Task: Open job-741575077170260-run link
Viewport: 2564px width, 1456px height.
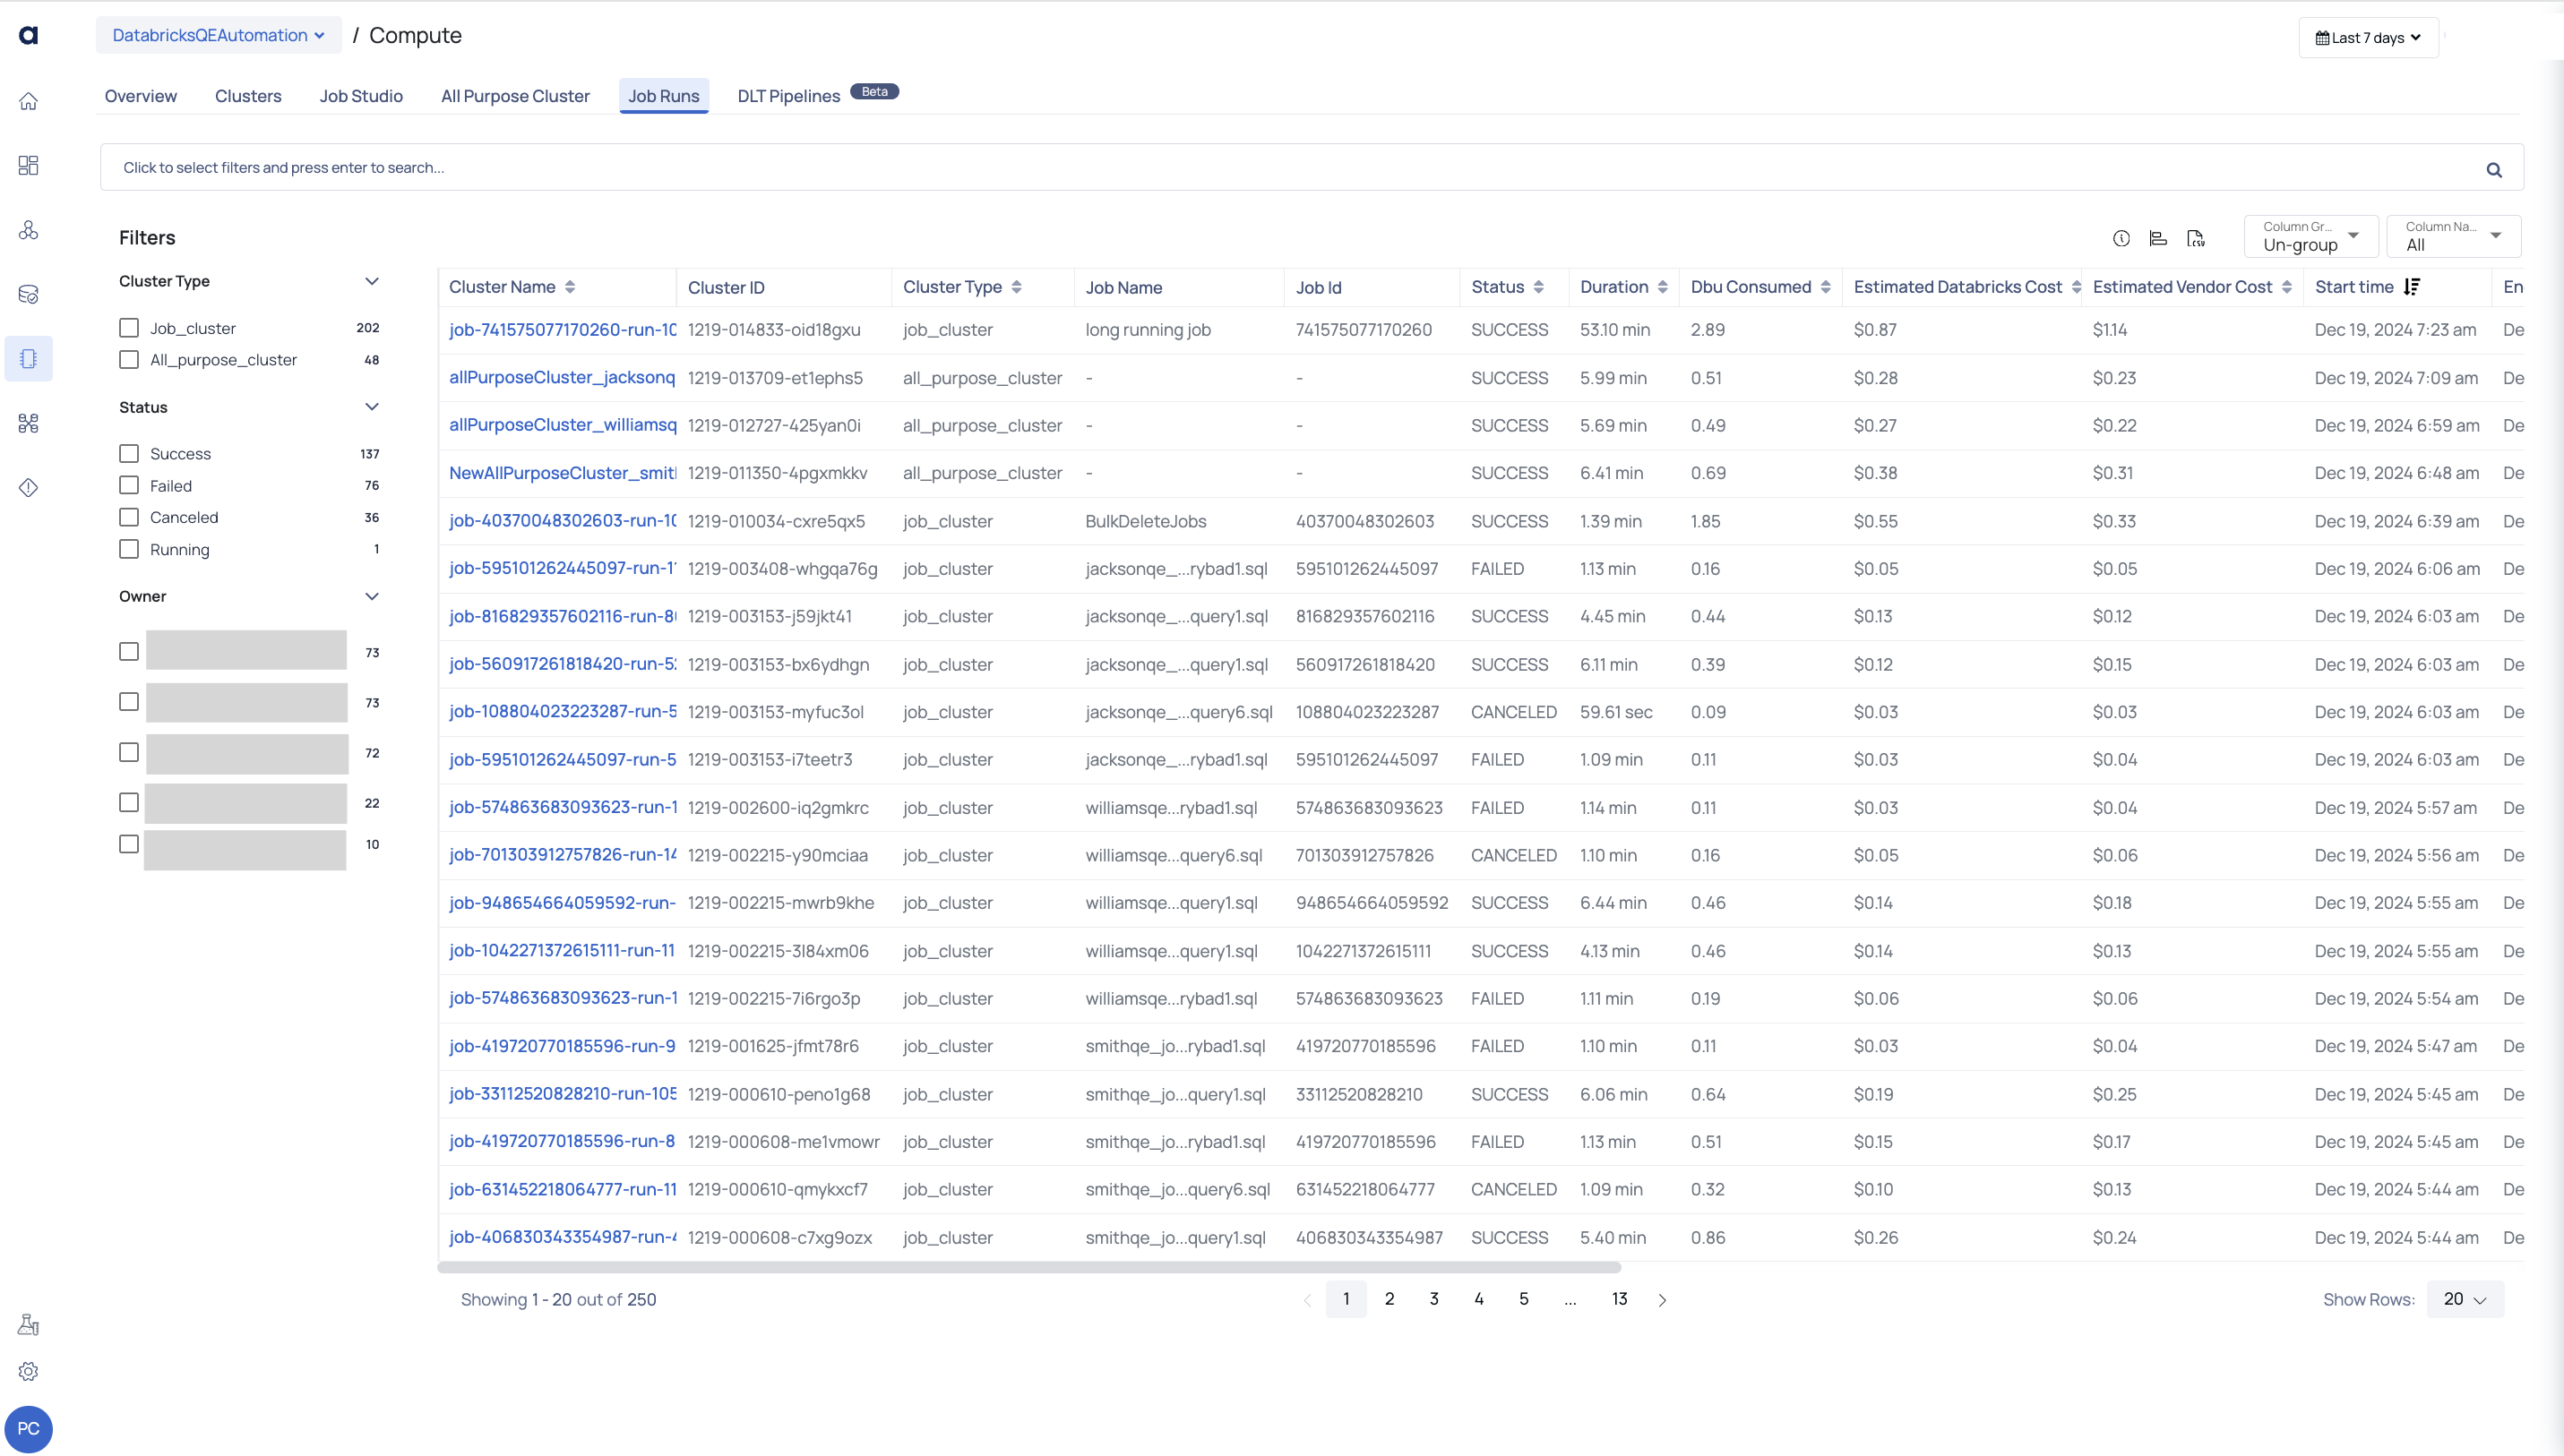Action: pos(563,330)
